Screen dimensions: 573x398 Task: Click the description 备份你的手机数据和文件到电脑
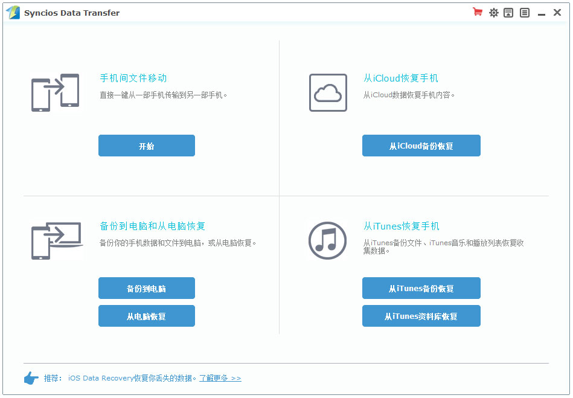tap(178, 243)
